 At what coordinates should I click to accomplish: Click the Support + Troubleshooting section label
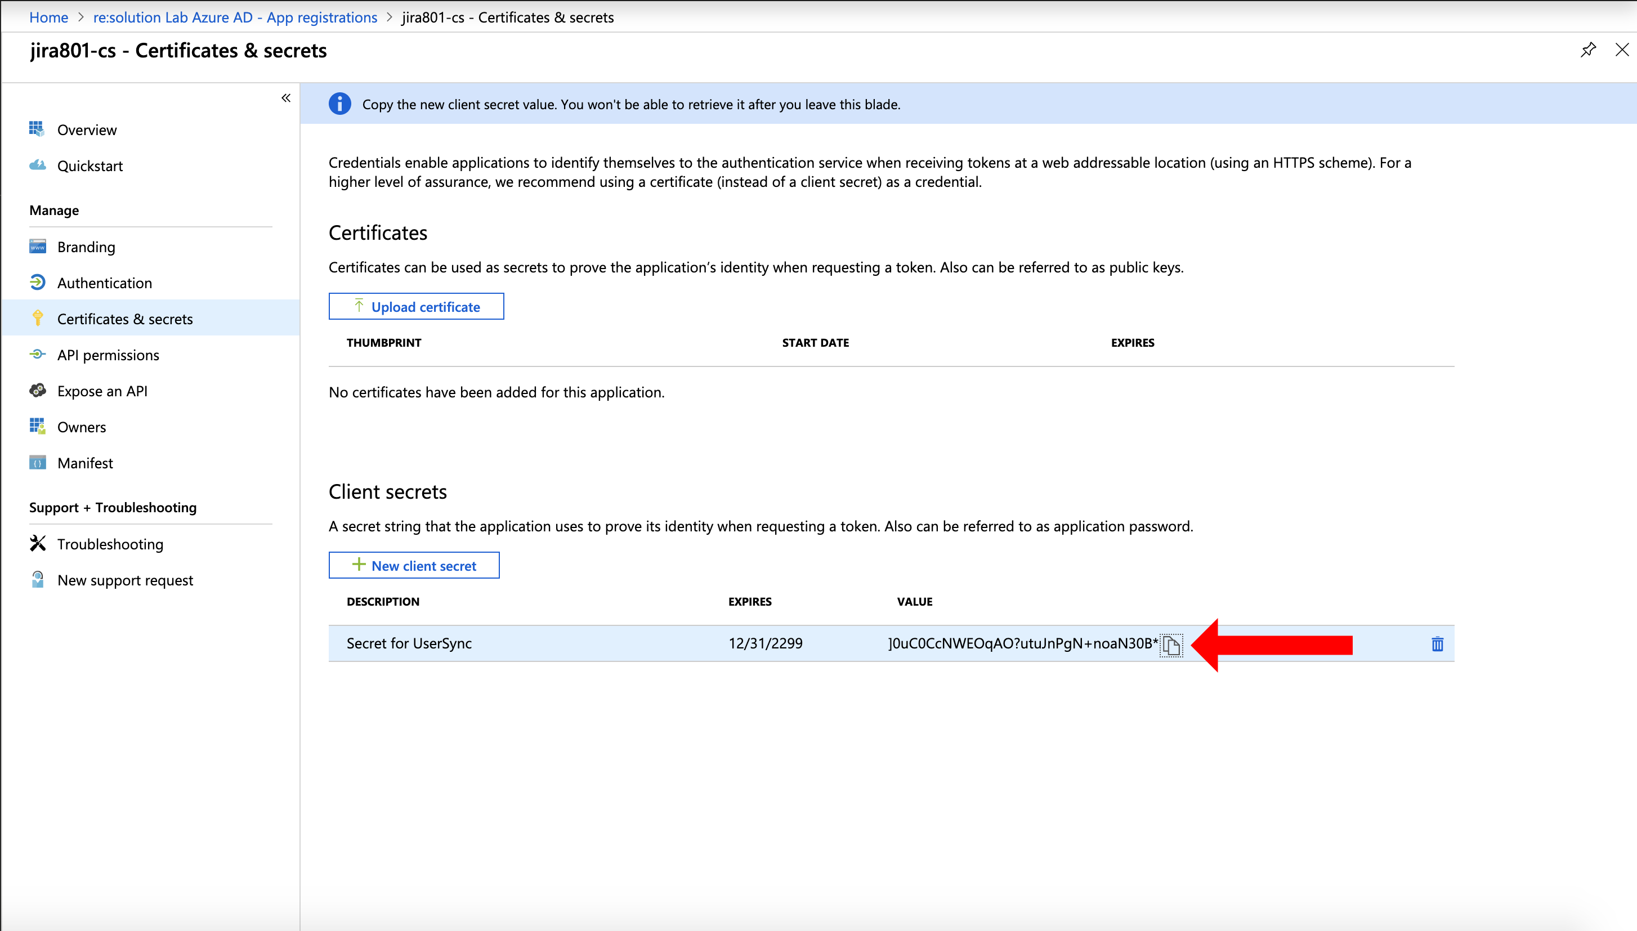tap(113, 507)
